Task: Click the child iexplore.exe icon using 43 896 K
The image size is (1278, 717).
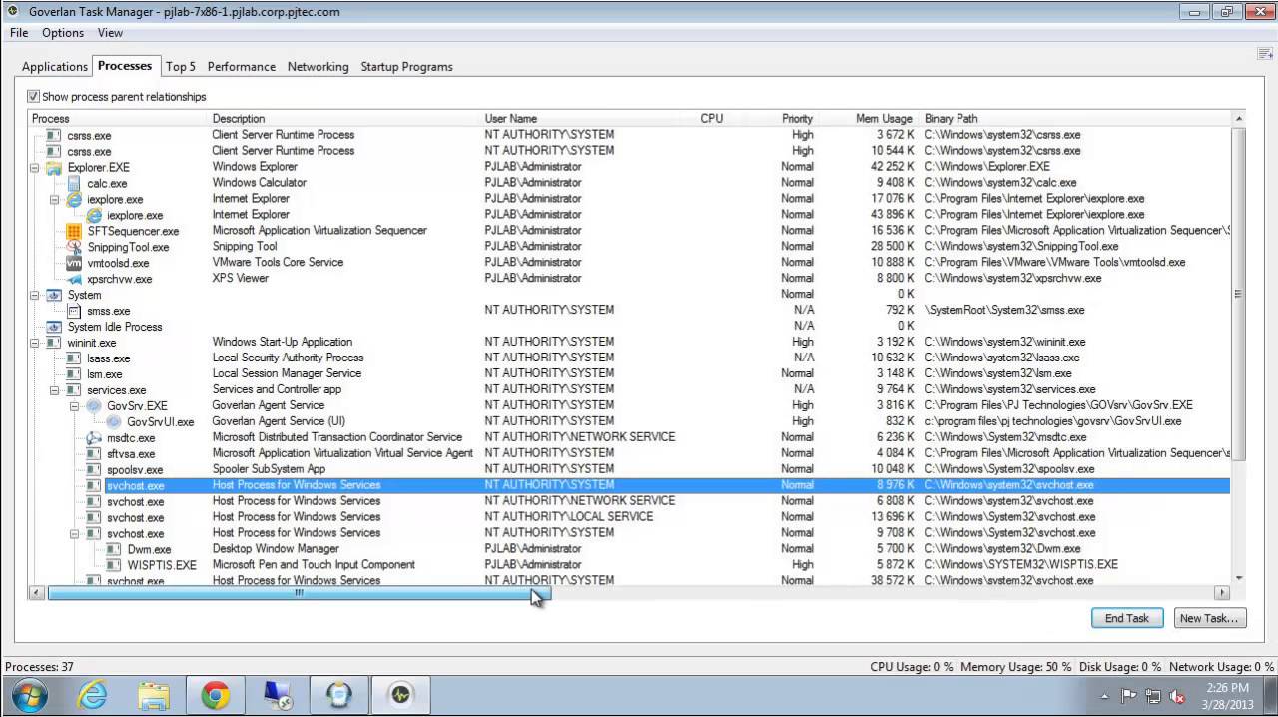Action: [x=94, y=215]
